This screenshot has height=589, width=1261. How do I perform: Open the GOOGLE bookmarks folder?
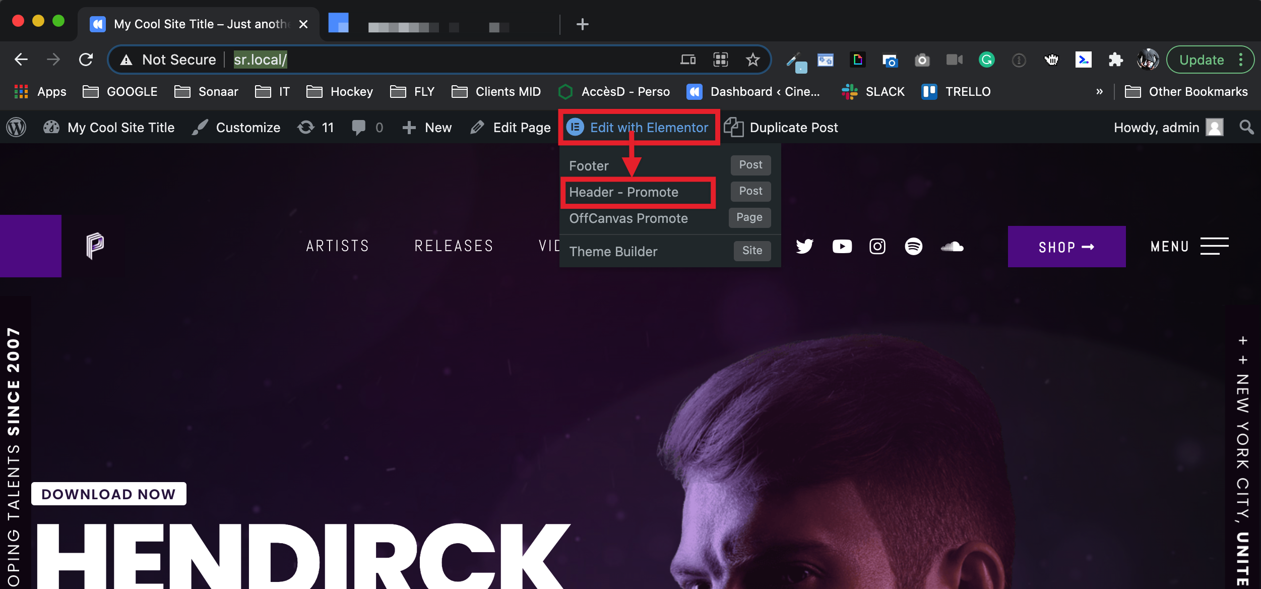pos(120,92)
